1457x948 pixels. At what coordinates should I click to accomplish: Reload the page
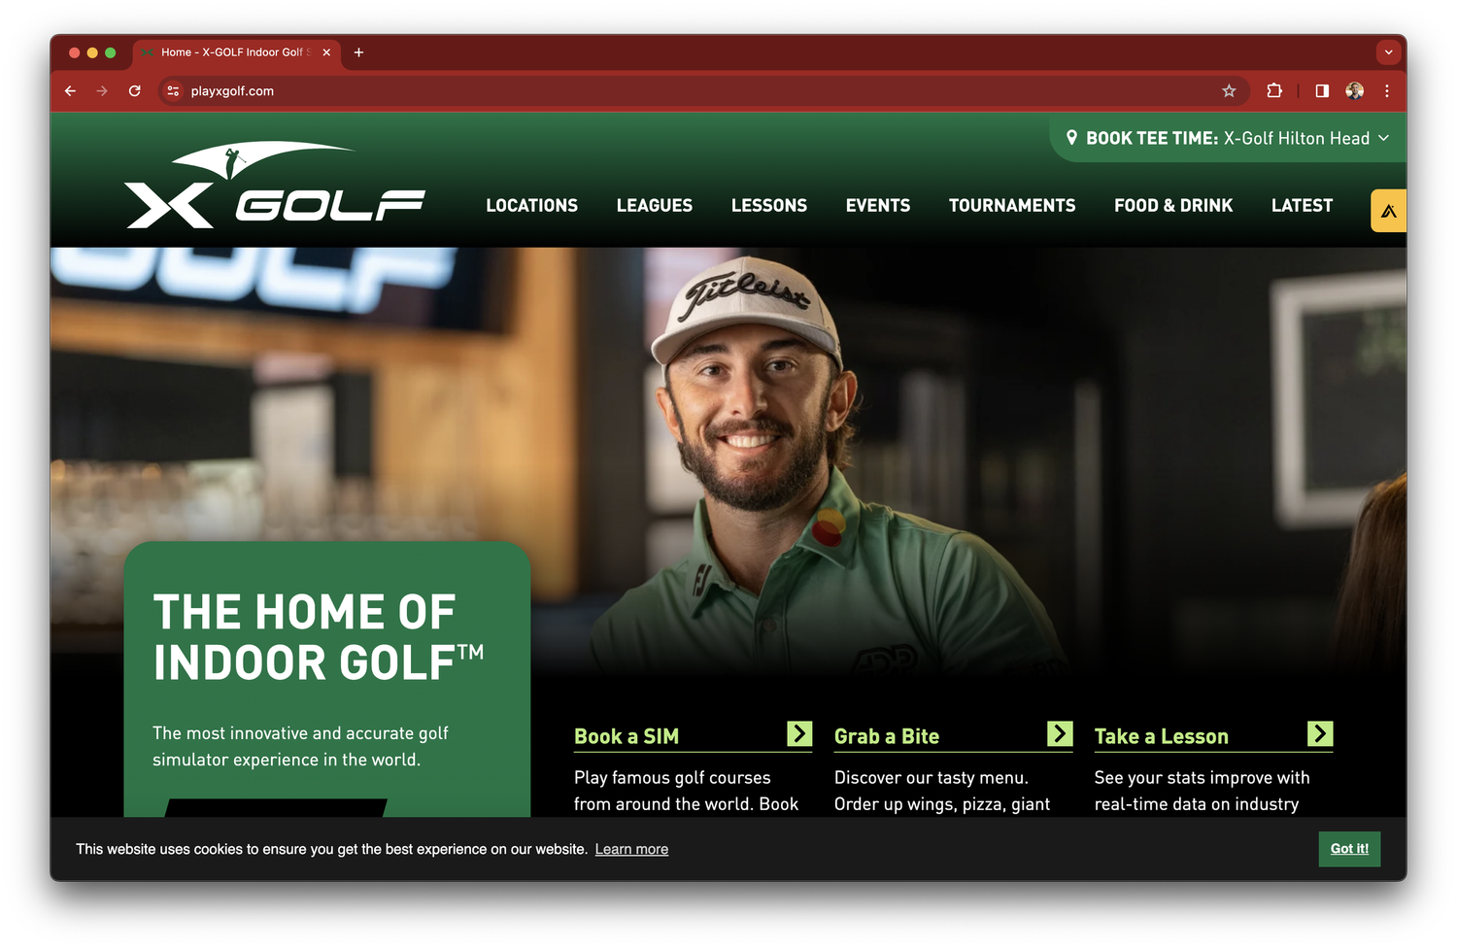click(x=135, y=91)
